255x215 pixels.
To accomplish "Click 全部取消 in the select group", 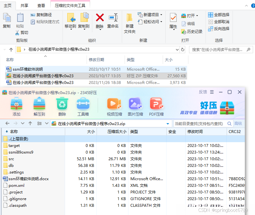I will [x=219, y=22].
